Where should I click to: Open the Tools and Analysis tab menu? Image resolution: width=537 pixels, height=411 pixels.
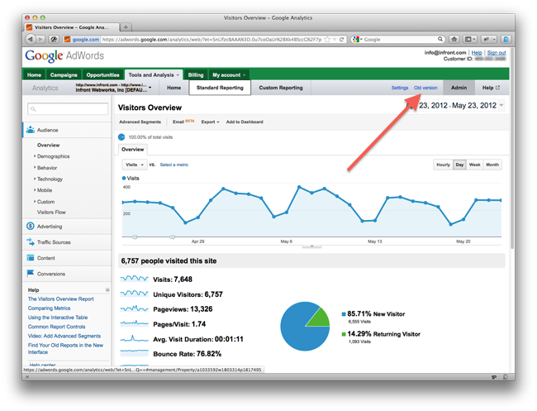(154, 74)
